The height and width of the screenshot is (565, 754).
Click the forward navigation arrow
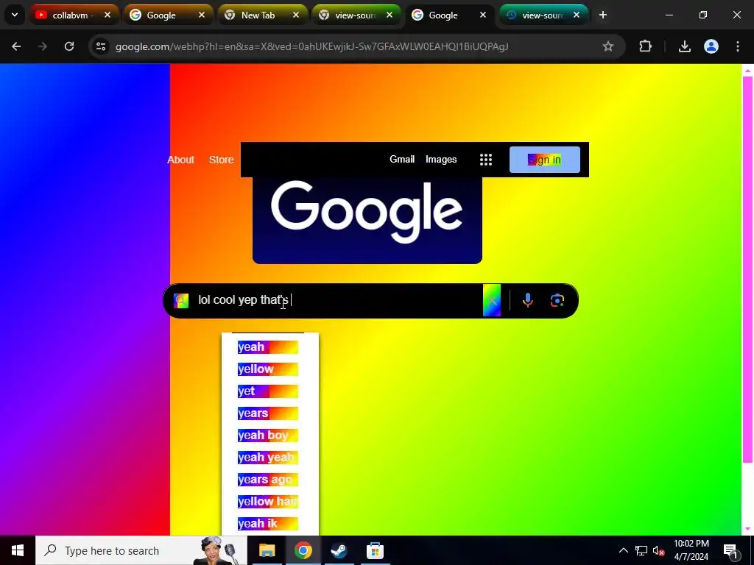43,46
